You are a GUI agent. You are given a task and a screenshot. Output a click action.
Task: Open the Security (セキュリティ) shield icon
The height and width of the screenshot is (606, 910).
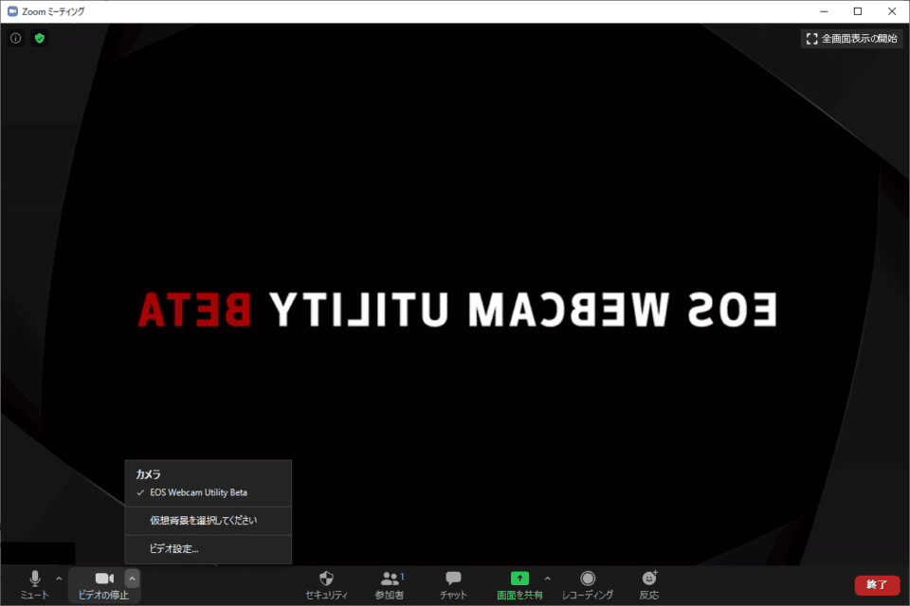tap(326, 579)
